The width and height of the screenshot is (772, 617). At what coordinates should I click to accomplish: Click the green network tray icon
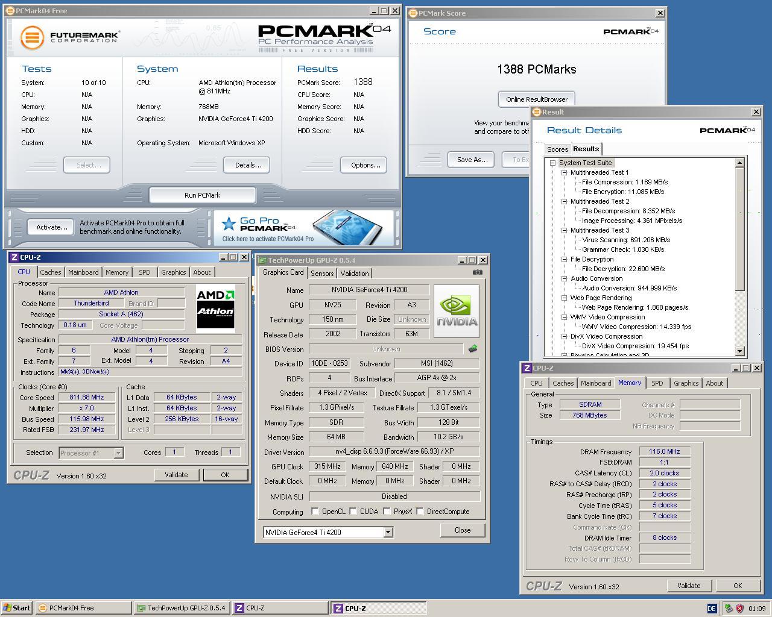tap(729, 609)
